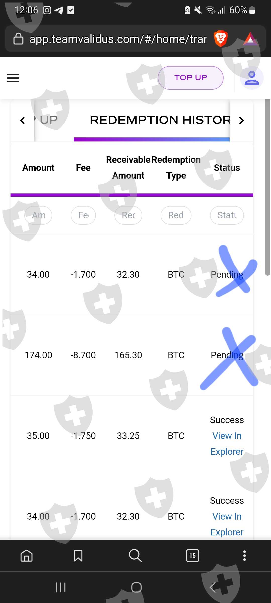The height and width of the screenshot is (603, 271).
Task: Tap the browser search magnifier icon
Action: click(135, 555)
